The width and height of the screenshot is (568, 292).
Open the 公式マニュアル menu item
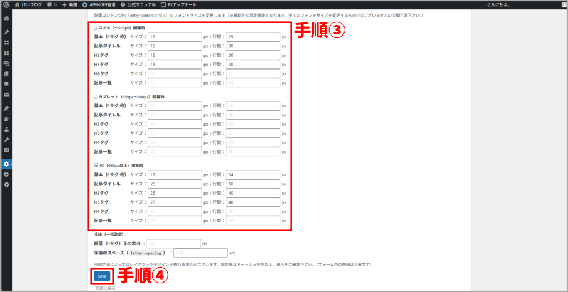click(x=138, y=4)
